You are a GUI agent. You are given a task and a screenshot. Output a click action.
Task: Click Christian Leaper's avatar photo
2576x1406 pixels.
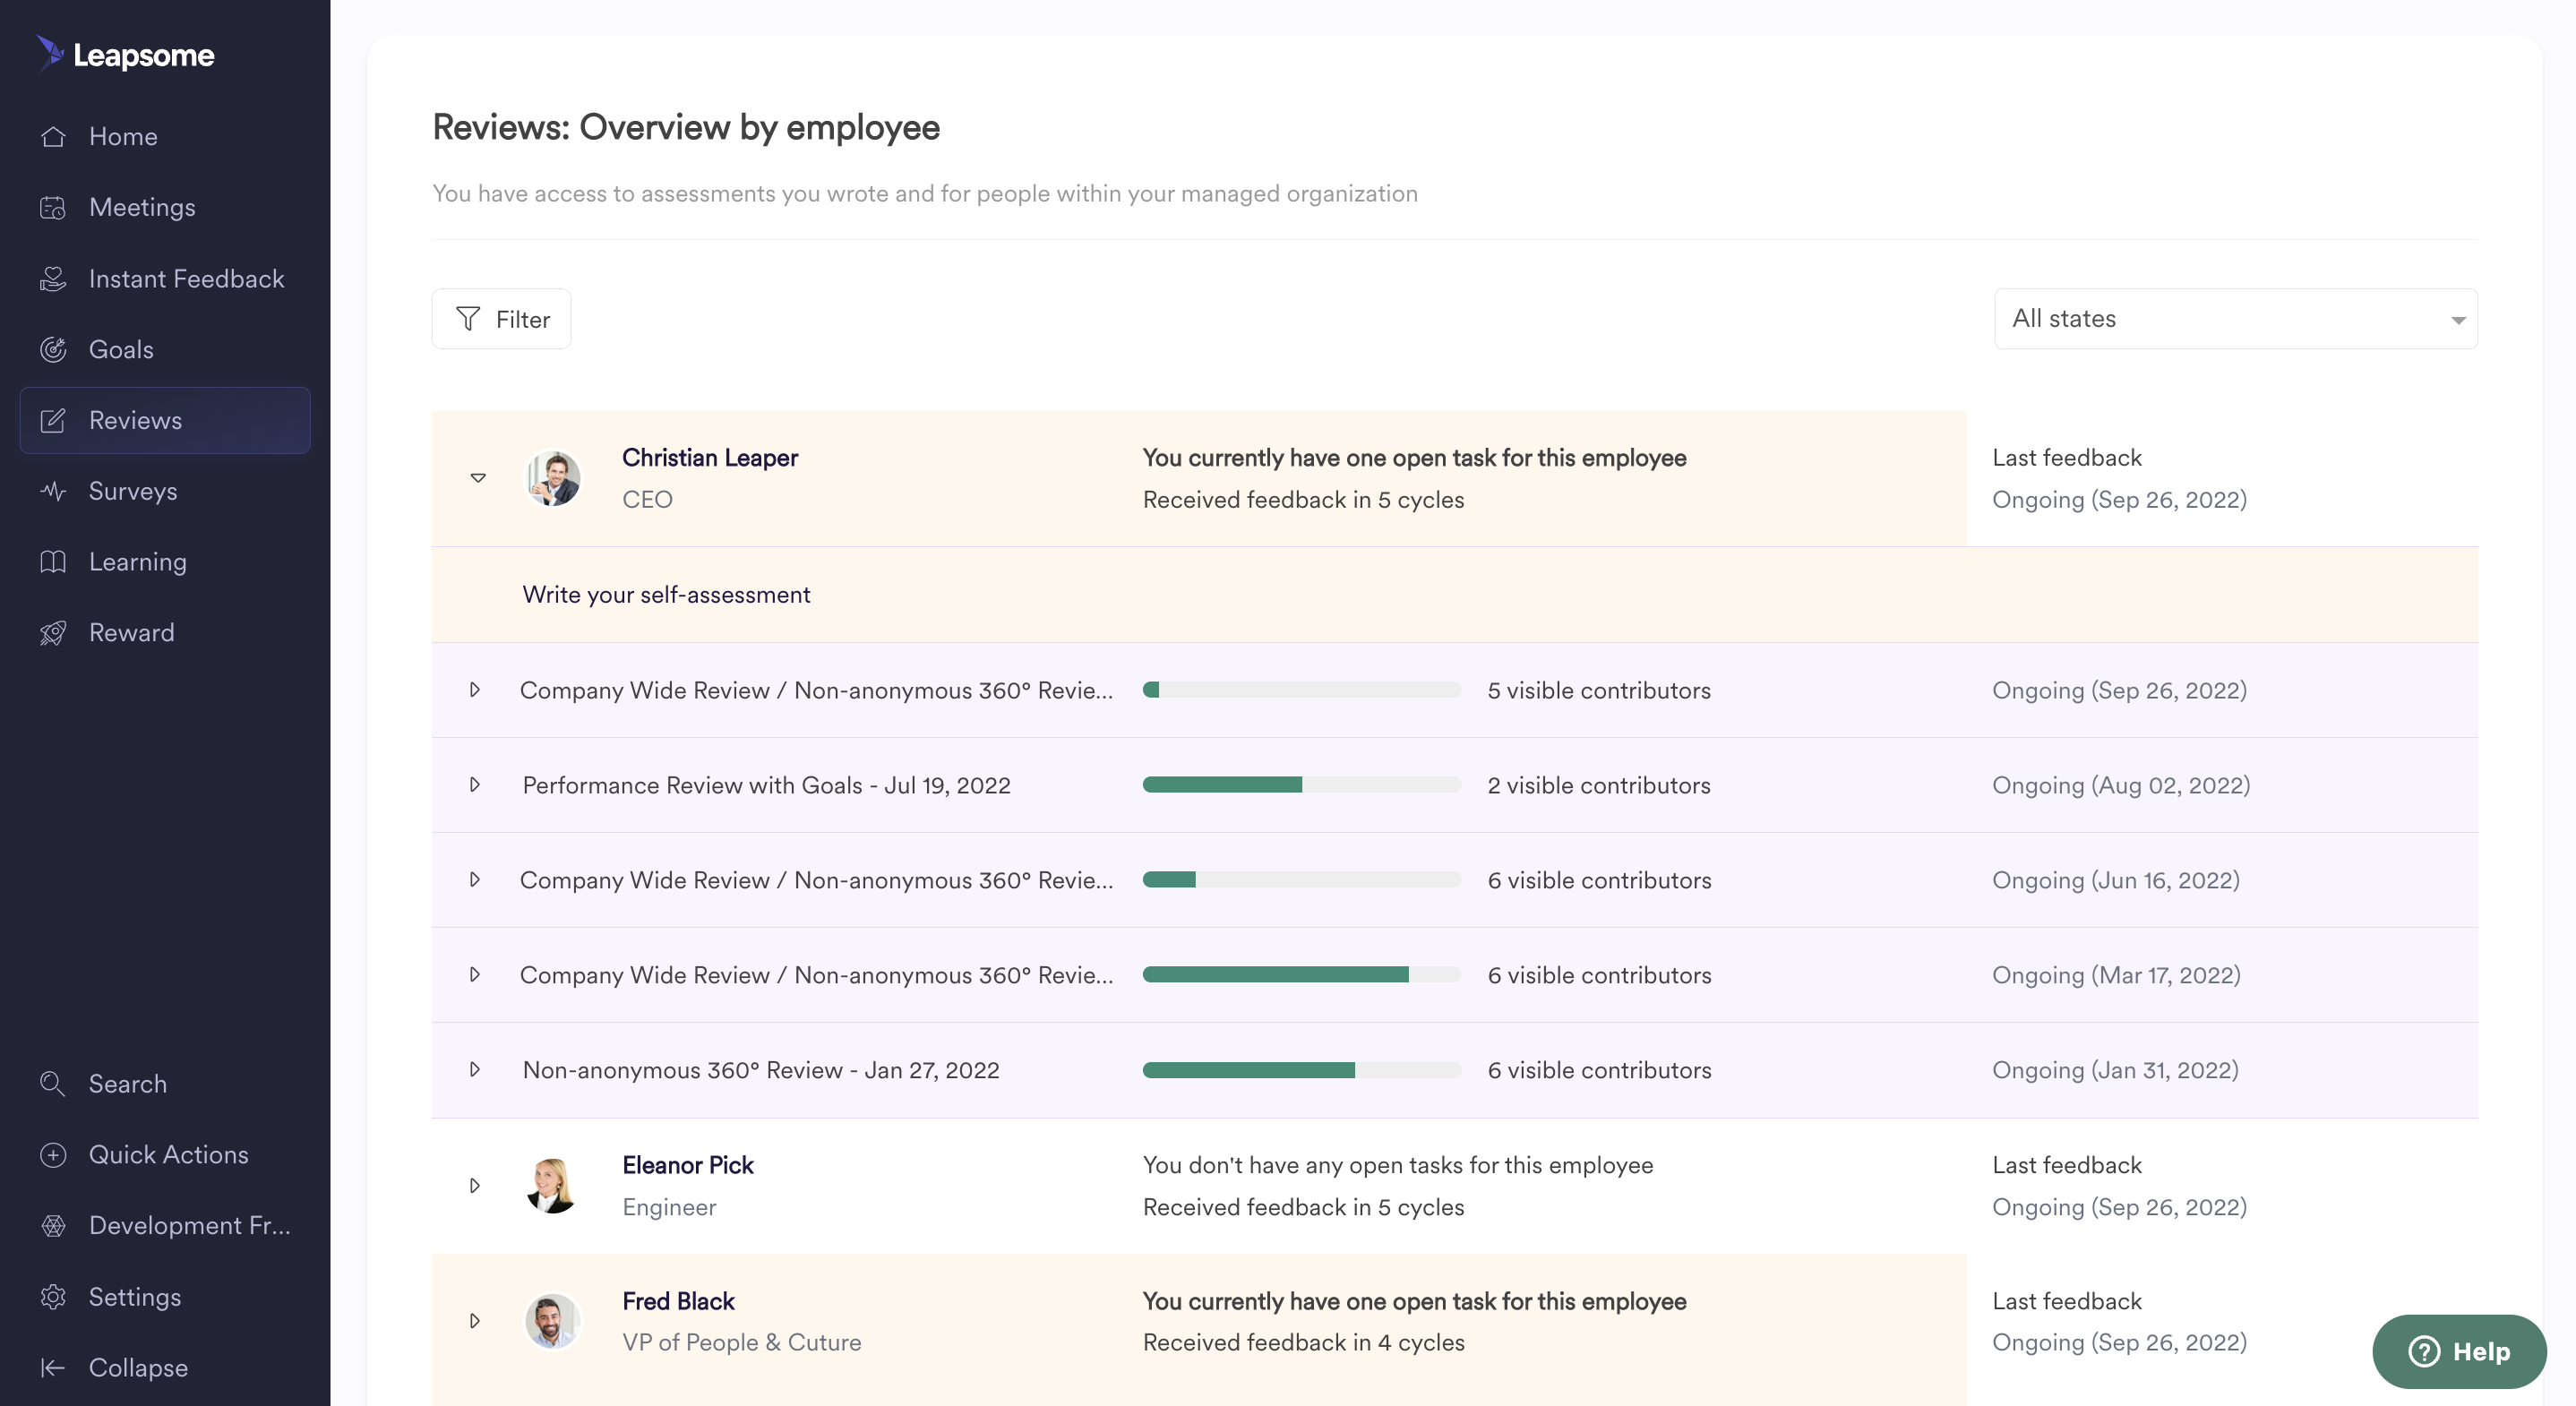tap(553, 478)
